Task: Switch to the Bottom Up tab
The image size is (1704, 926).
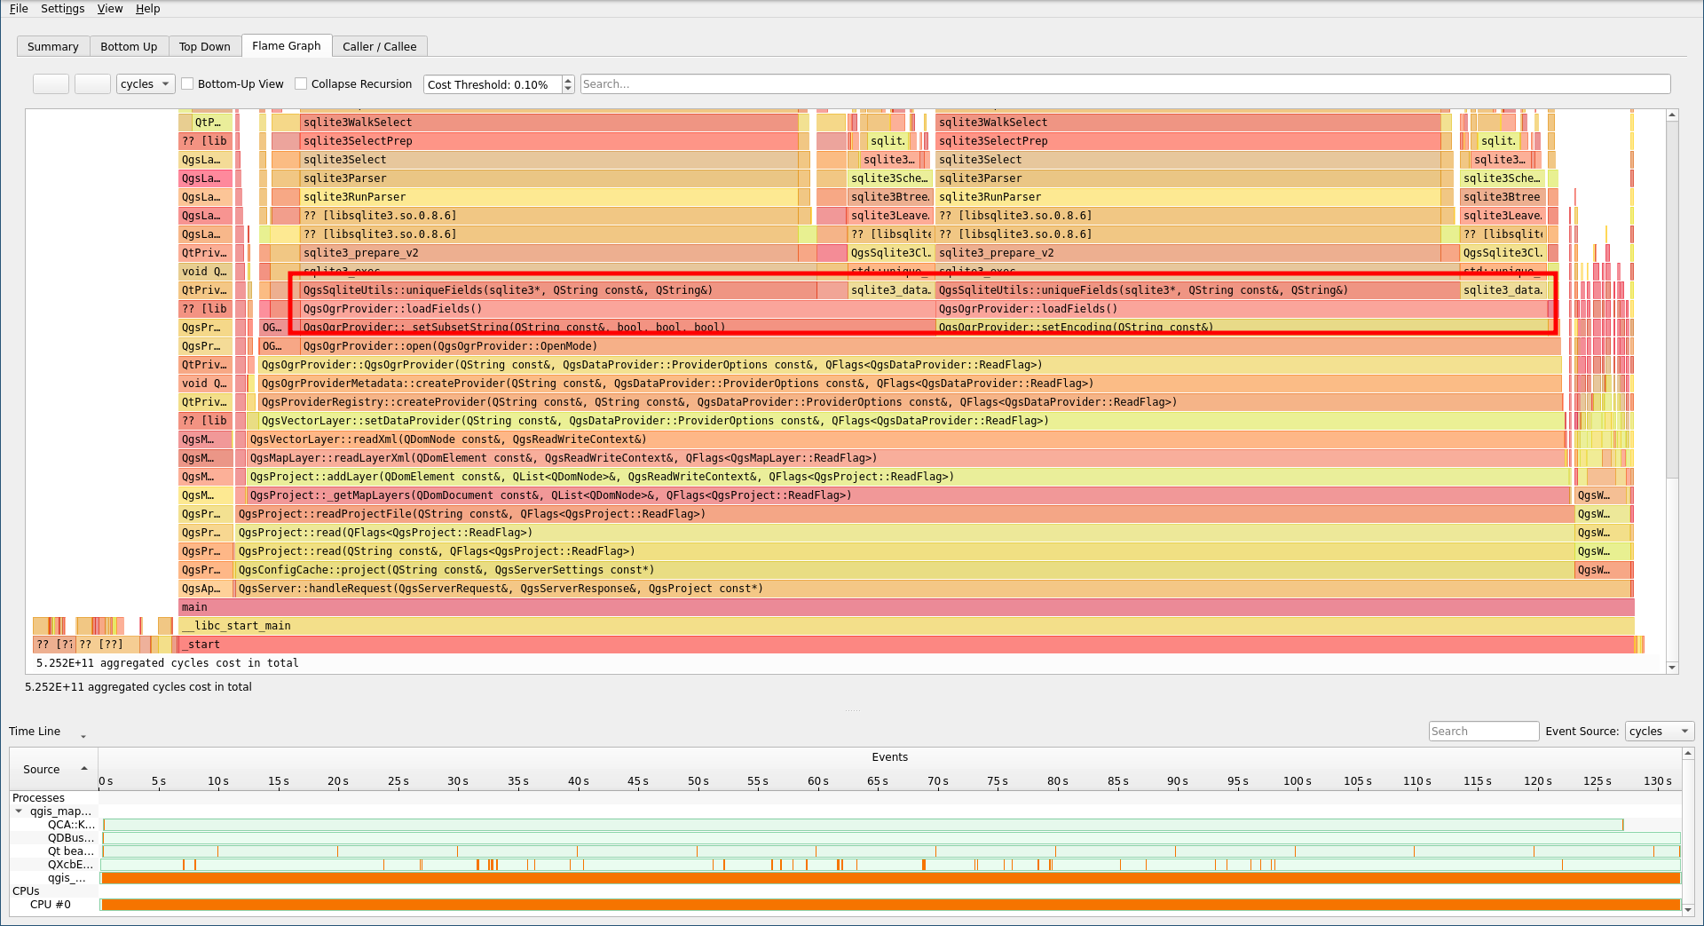Action: (129, 47)
